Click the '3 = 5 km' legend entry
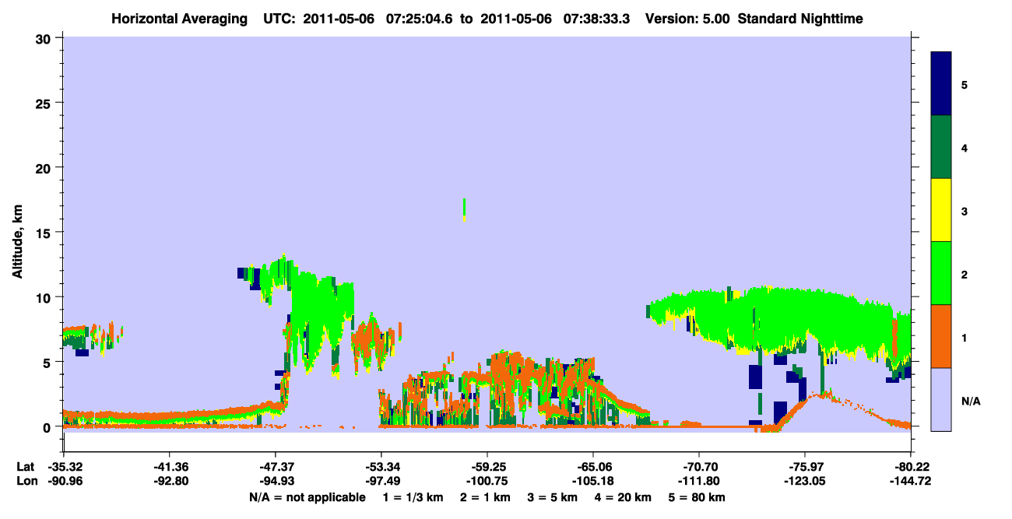 tap(553, 497)
